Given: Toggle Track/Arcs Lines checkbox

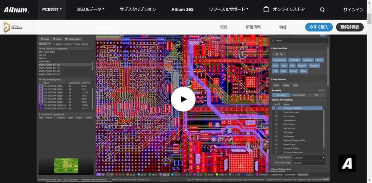Looking at the screenshot, I should (x=276, y=112).
